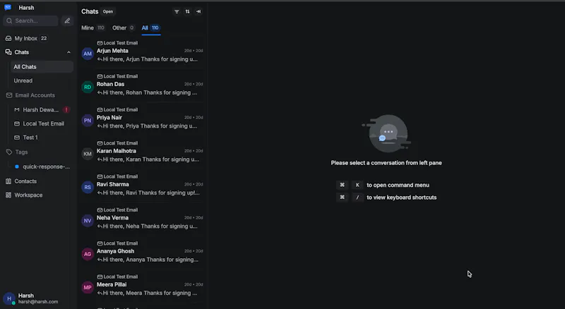Switch to the Other tab
This screenshot has height=309, width=565.
[x=123, y=28]
